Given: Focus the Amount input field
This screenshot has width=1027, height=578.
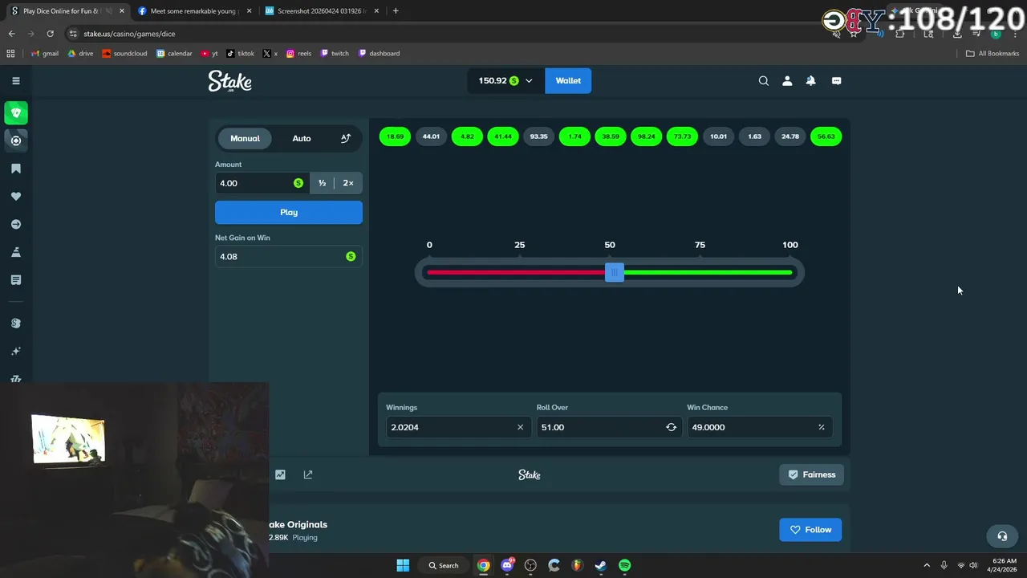Looking at the screenshot, I should (x=262, y=183).
